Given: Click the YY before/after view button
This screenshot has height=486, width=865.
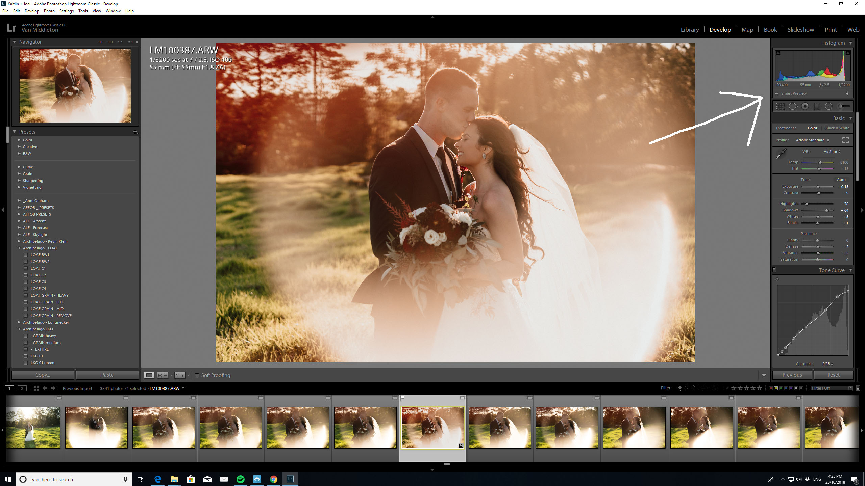Looking at the screenshot, I should point(180,375).
